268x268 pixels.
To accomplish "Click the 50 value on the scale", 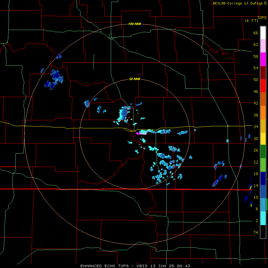I will [256, 80].
